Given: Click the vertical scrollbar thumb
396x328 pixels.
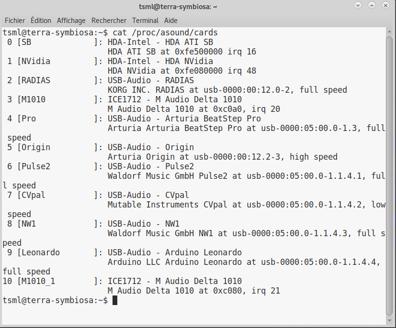Looking at the screenshot, I should pos(389,176).
